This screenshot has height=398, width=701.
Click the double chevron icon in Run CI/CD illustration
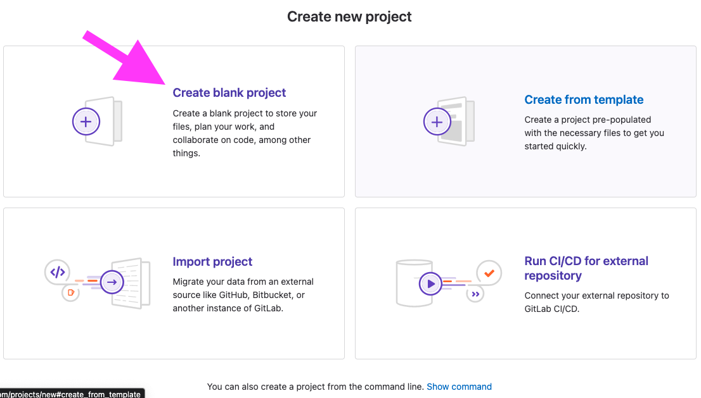point(475,294)
